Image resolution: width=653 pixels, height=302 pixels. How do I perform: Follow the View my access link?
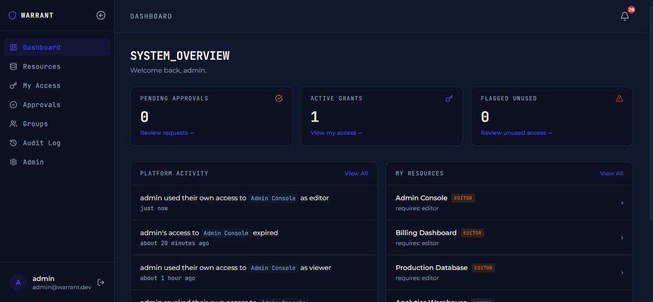(x=336, y=133)
